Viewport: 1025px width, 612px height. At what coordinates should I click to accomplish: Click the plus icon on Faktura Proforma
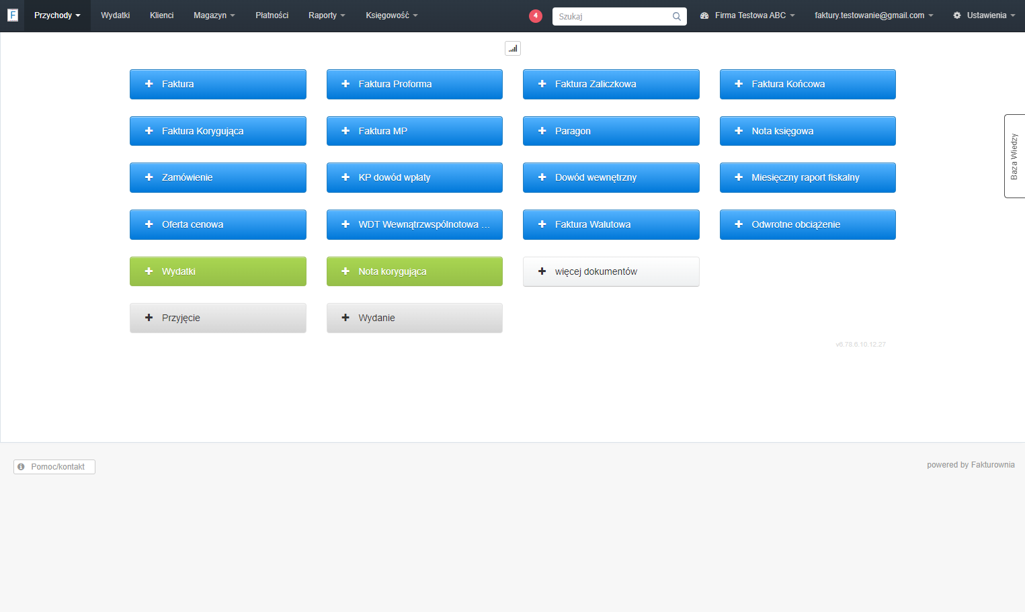[x=345, y=84]
